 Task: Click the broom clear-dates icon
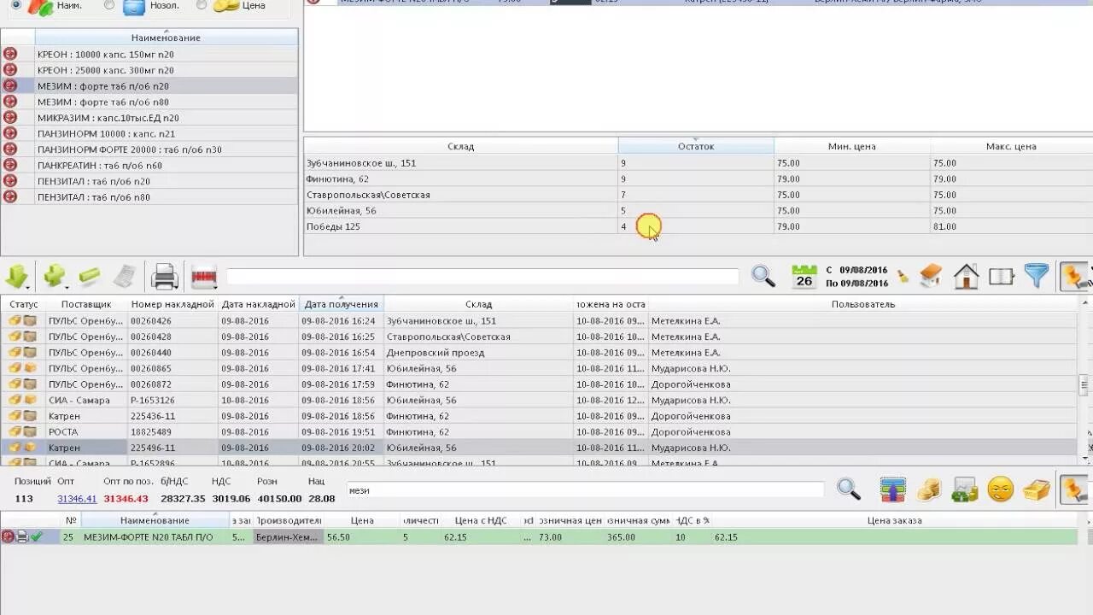903,277
